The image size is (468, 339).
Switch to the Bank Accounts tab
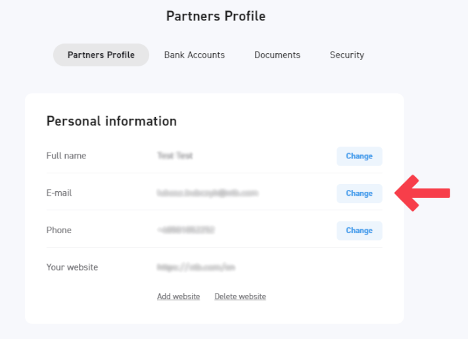pyautogui.click(x=195, y=55)
